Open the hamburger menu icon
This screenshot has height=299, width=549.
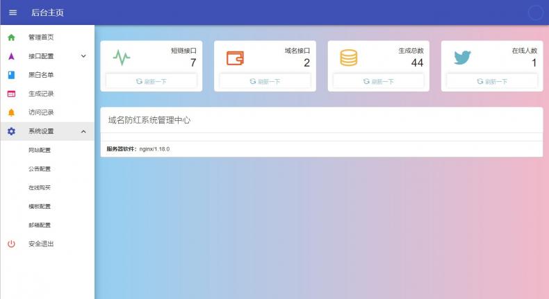(13, 12)
